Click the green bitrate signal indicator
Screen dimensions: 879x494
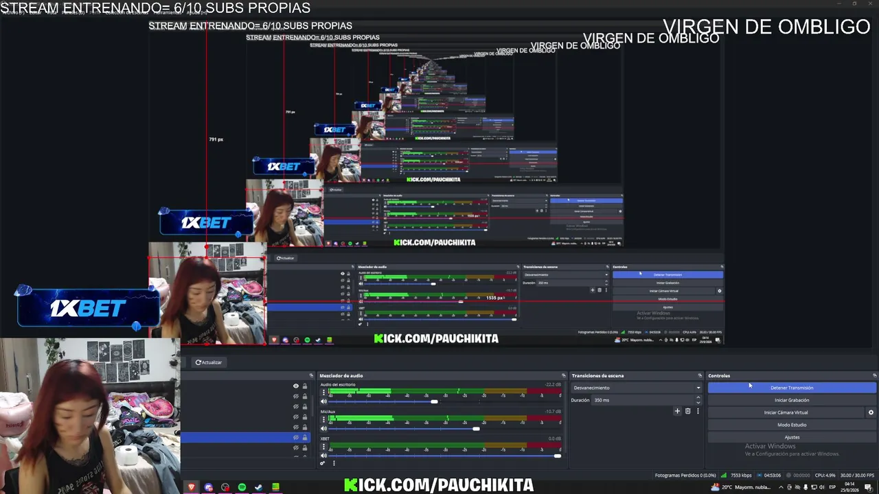[723, 475]
